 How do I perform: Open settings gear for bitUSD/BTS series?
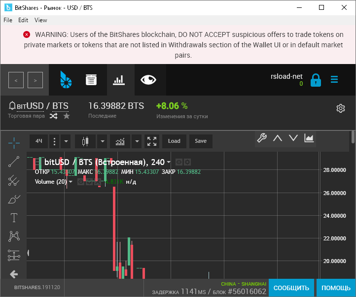187,162
